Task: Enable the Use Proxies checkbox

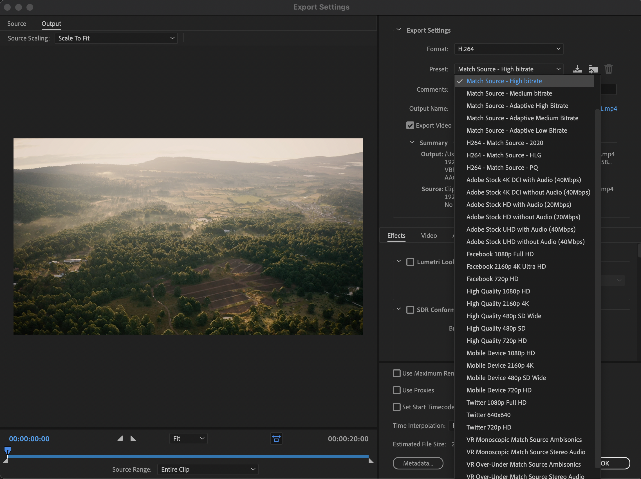Action: pos(396,390)
